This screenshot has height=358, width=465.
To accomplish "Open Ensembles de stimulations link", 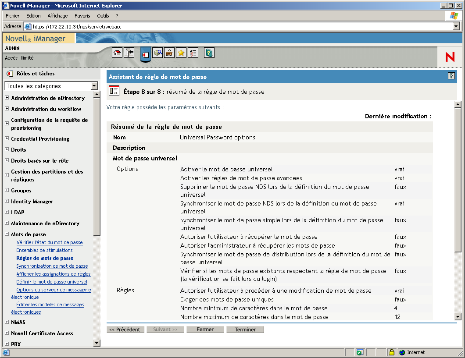I will tap(44, 250).
